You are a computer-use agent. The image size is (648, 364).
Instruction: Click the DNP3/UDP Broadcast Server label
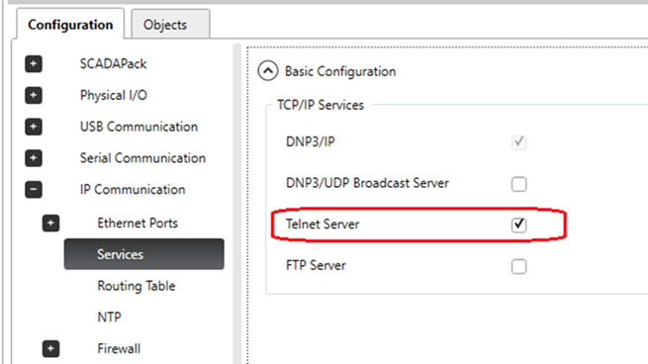367,183
